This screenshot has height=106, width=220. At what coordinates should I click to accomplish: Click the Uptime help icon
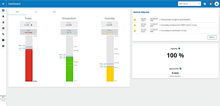tap(179, 49)
